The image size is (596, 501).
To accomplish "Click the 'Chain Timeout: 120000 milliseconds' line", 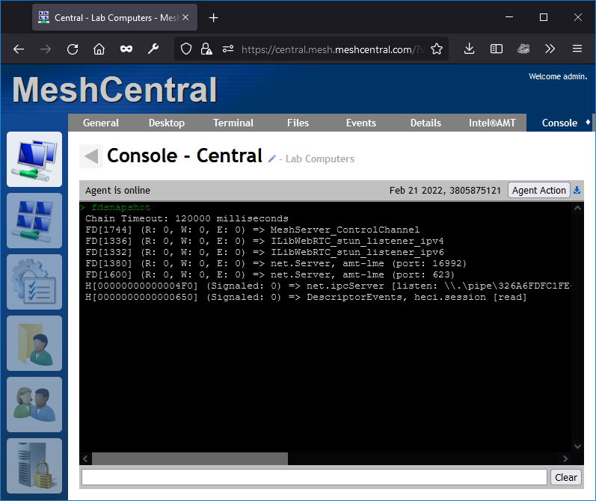I will tap(187, 218).
